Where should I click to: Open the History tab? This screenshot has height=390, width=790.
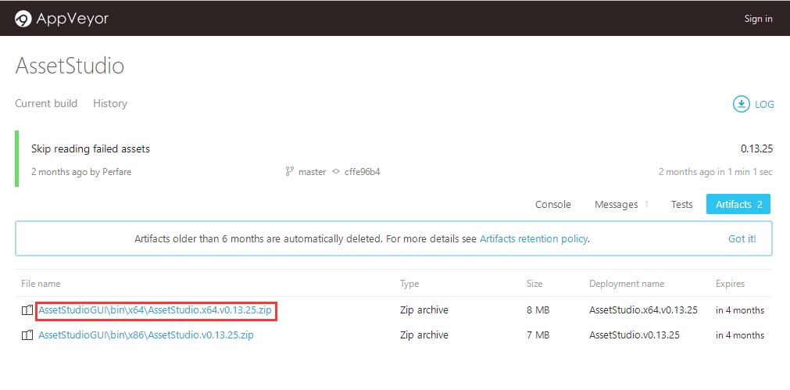(x=110, y=103)
